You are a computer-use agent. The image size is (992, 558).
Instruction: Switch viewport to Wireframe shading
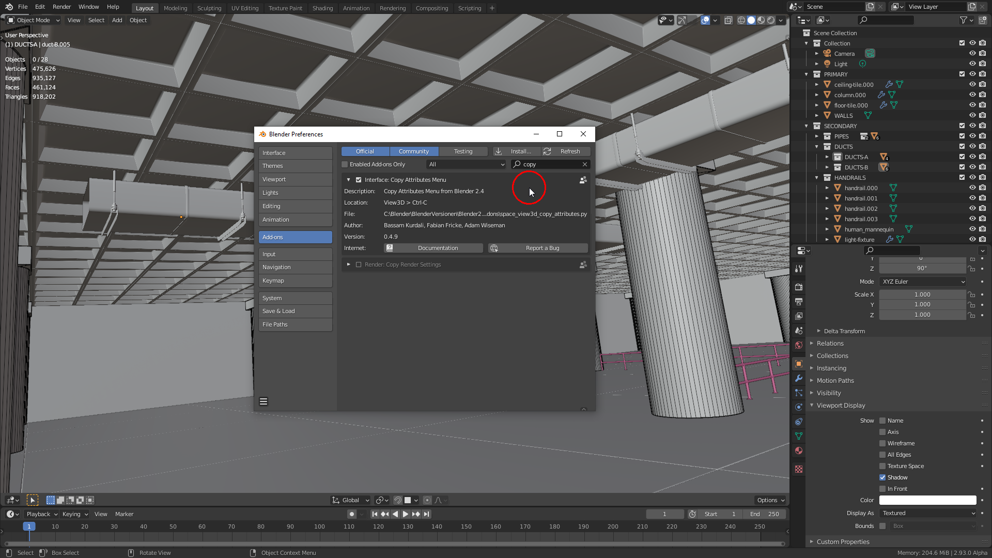pos(742,20)
